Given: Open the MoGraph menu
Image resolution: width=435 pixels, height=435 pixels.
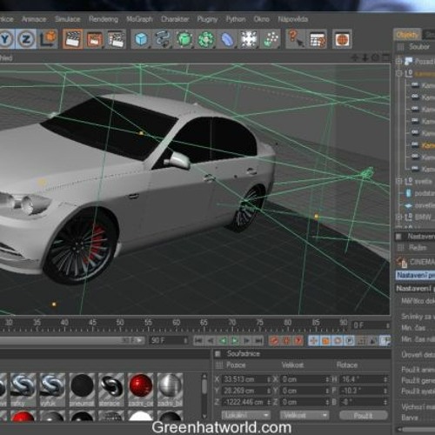Looking at the screenshot, I should coord(139,19).
